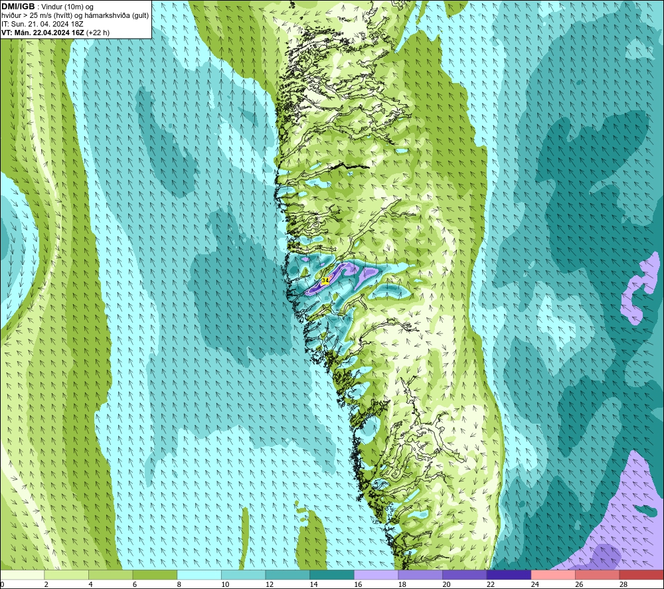664x589 pixels.
Task: Click the pale yellow 0-2 m/s swatch
Action: (x=22, y=574)
